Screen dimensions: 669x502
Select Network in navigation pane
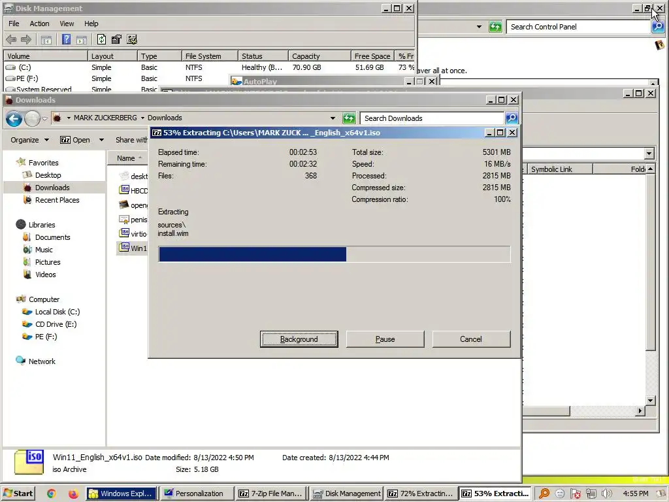[42, 361]
